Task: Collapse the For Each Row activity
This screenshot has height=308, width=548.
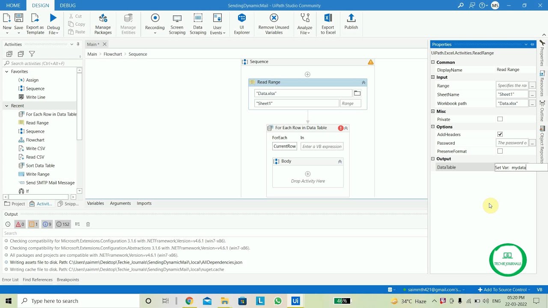Action: pos(346,128)
